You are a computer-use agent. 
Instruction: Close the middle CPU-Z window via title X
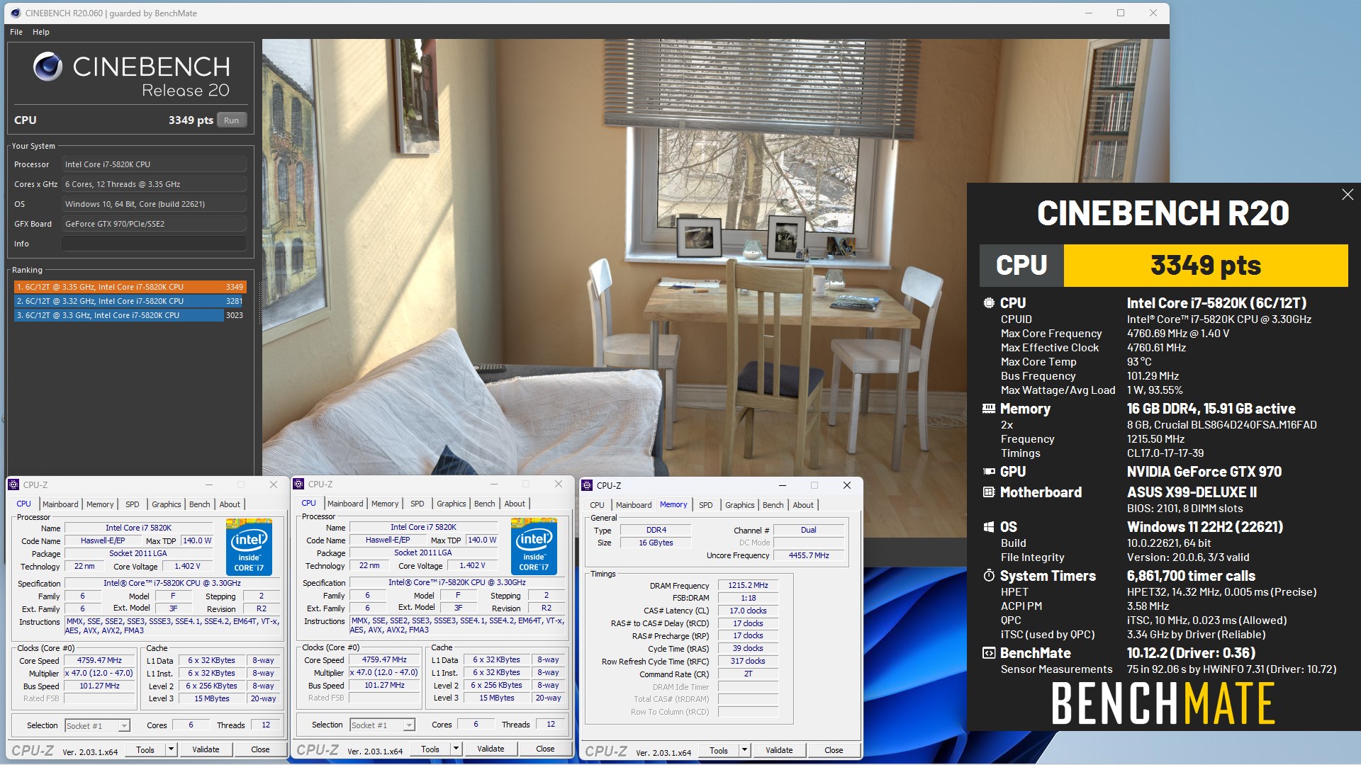click(559, 484)
